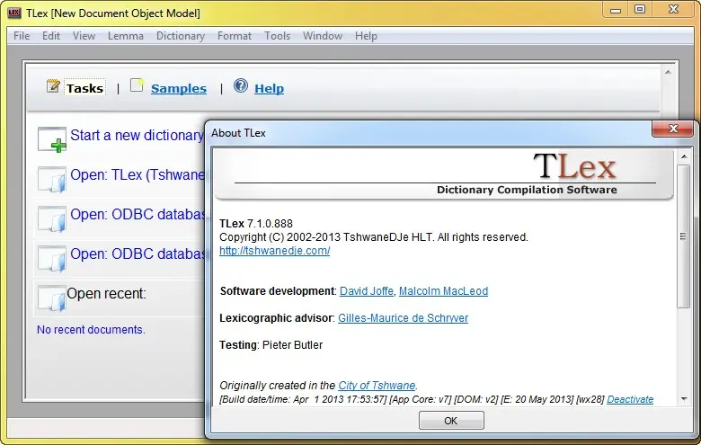Open Gilles-Maurice de Schryver link
Viewport: 701px width, 445px height.
pyautogui.click(x=403, y=318)
